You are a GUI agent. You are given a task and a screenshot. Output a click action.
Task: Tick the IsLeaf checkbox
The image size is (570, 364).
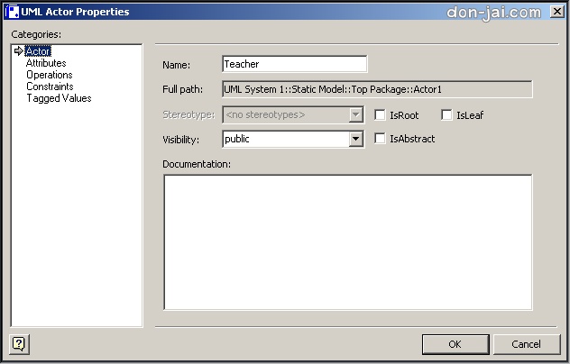pyautogui.click(x=446, y=114)
